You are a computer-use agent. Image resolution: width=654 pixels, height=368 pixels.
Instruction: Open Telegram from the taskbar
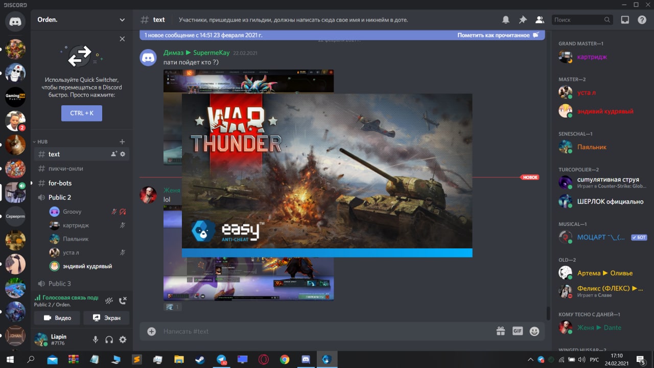click(x=221, y=359)
